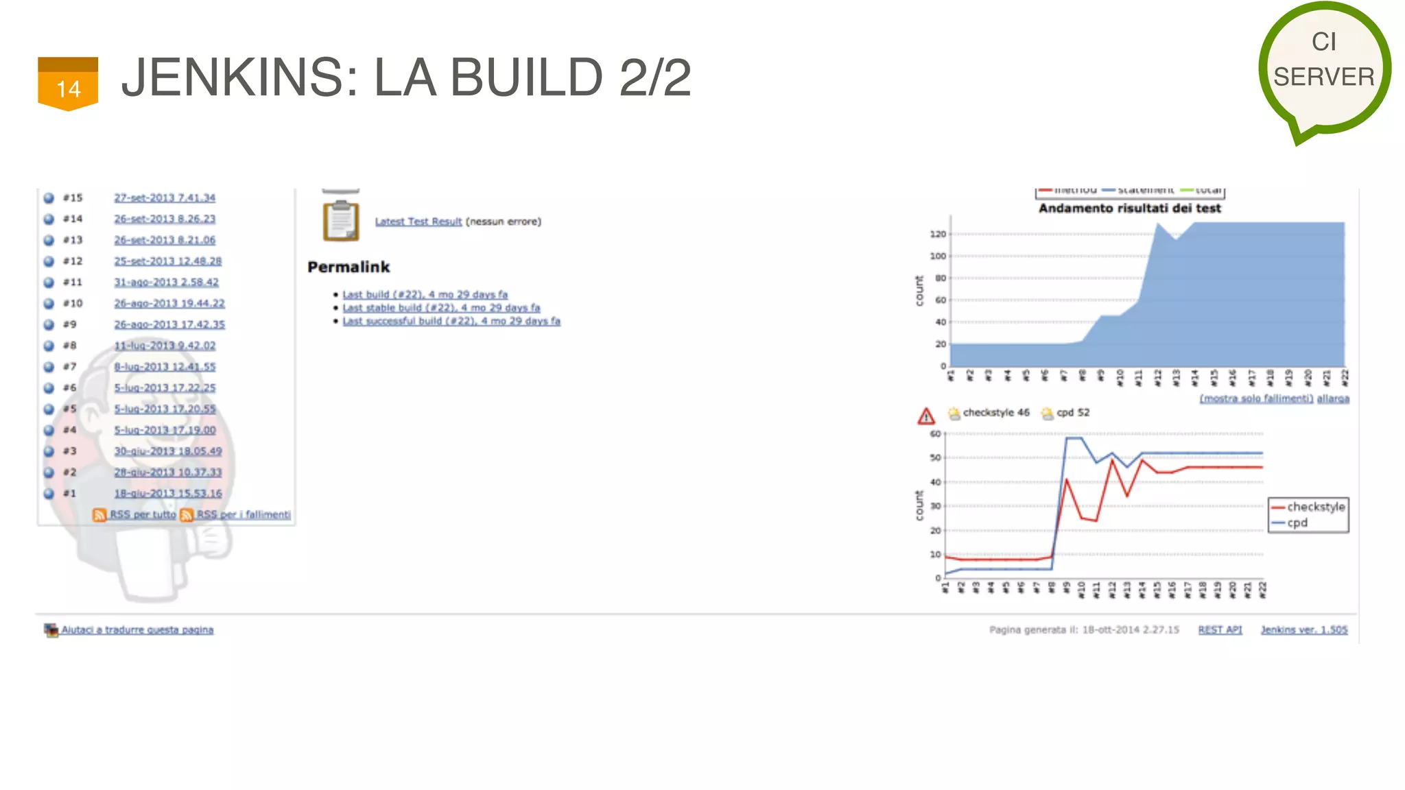The height and width of the screenshot is (790, 1405).
Task: Click the weather icon beside cpd 52
Action: tap(1047, 413)
